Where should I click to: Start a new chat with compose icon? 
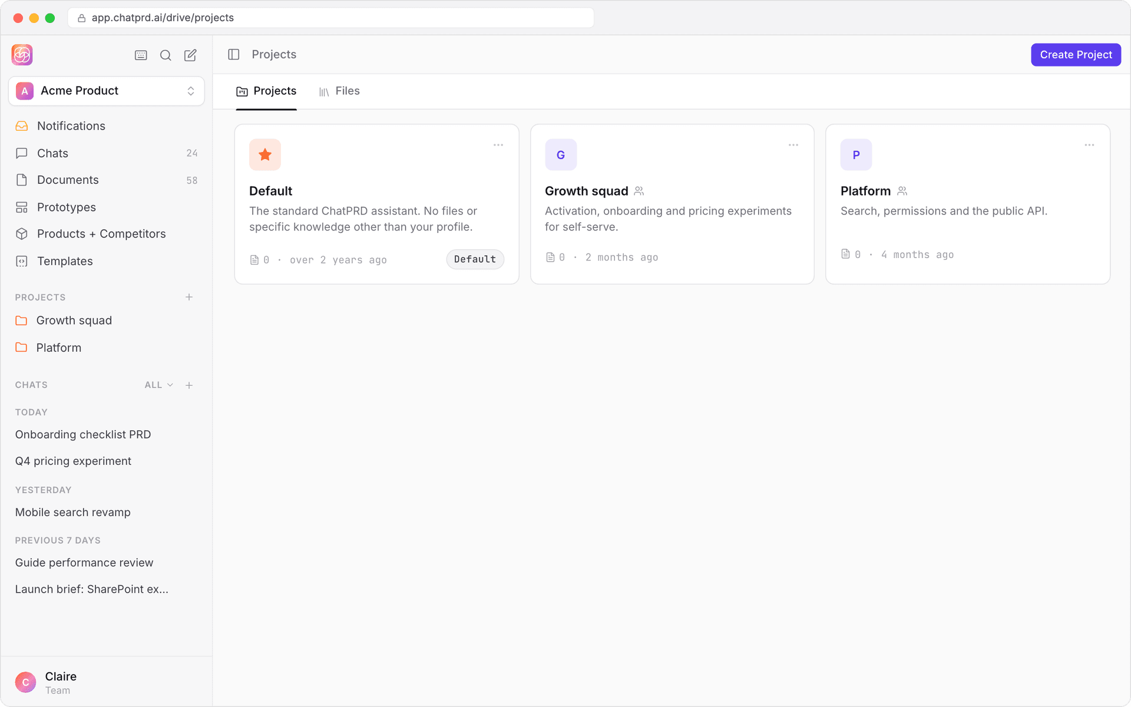click(x=190, y=55)
